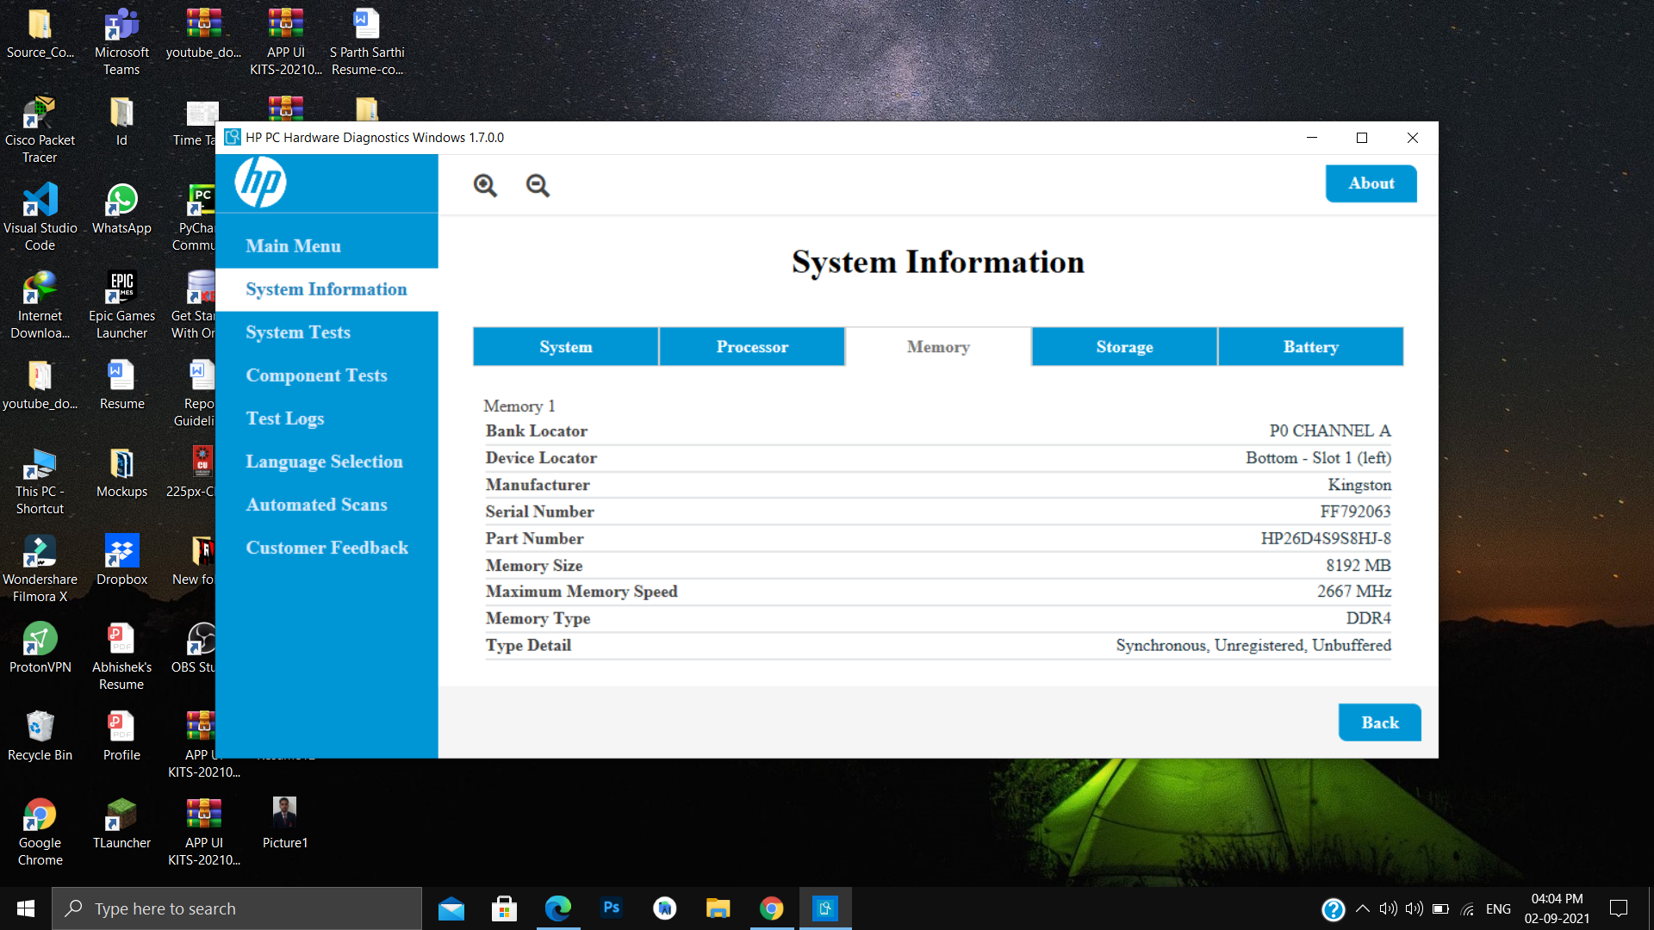
Task: Open the network status icon in system tray
Action: coord(1467,908)
